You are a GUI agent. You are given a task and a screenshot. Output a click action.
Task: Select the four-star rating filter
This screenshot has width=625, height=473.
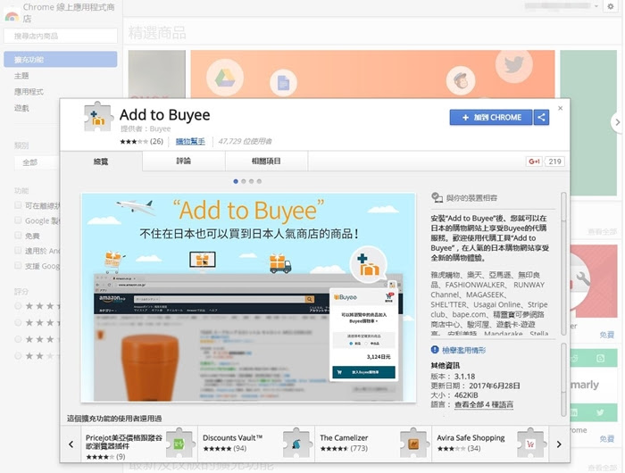coord(18,322)
